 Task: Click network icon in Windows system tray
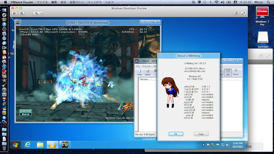(223, 145)
